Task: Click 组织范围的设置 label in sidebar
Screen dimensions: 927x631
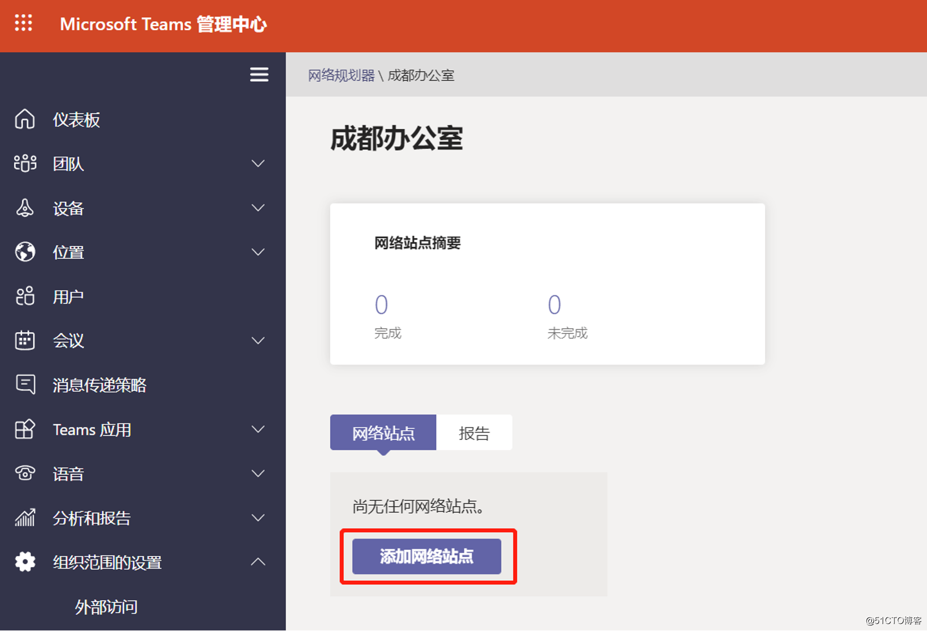Action: pos(107,563)
